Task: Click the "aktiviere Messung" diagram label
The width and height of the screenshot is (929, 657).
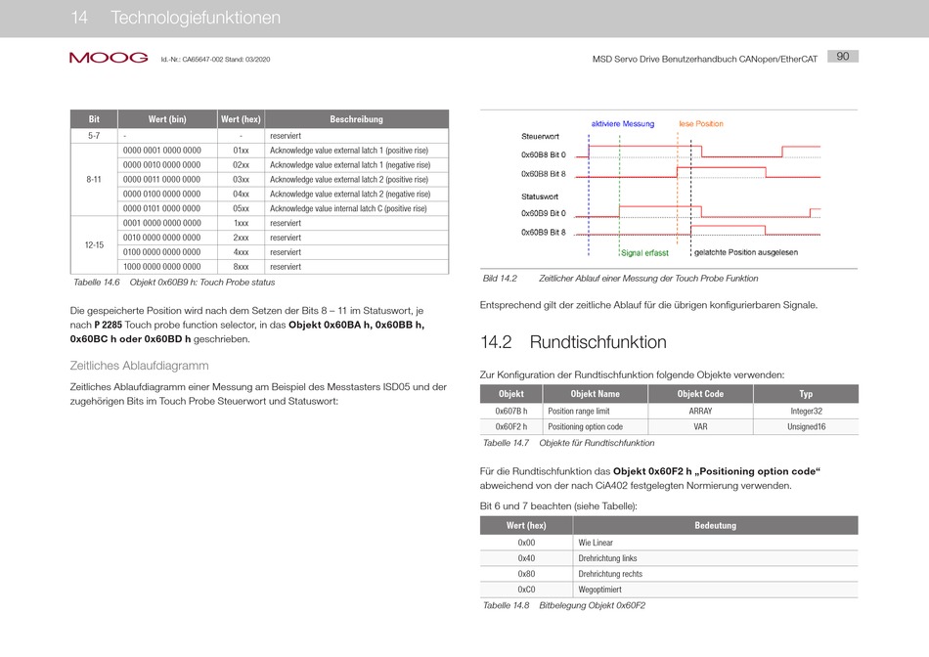Action: pos(623,124)
